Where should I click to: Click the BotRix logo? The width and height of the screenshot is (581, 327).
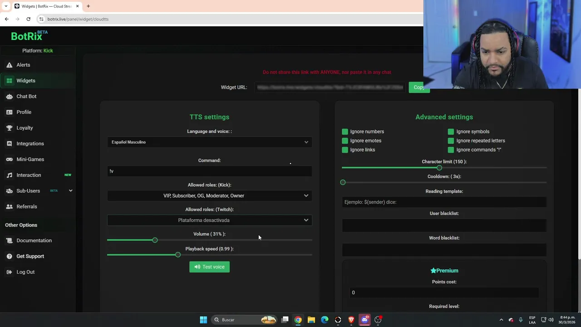[29, 36]
